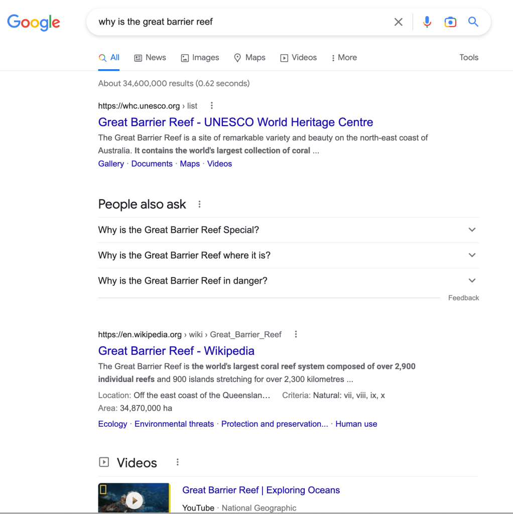The image size is (513, 514).
Task: Clear the search query with the X icon
Action: [x=398, y=22]
